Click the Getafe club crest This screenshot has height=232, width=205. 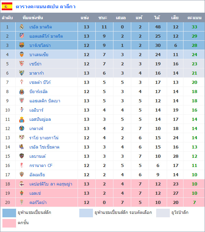[22, 128]
